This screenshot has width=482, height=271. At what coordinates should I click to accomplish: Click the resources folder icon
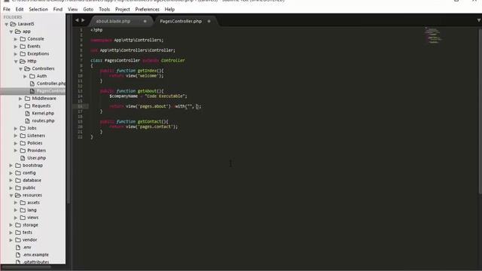click(x=18, y=195)
